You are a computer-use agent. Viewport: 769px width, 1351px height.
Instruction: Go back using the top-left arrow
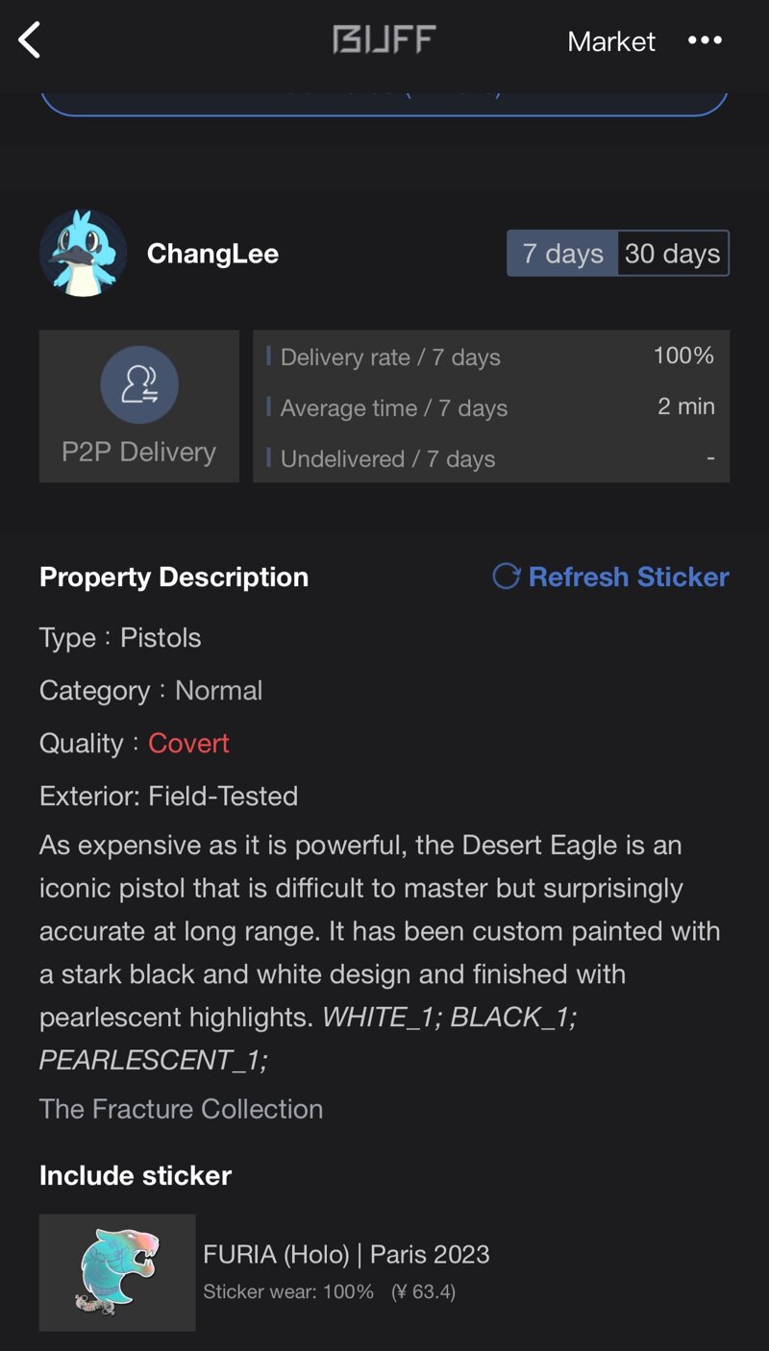(30, 40)
